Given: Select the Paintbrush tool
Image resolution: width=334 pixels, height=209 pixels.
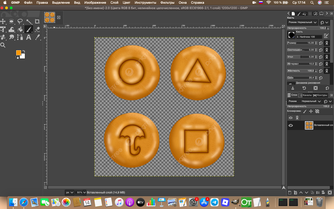Looking at the screenshot, I should (x=29, y=29).
